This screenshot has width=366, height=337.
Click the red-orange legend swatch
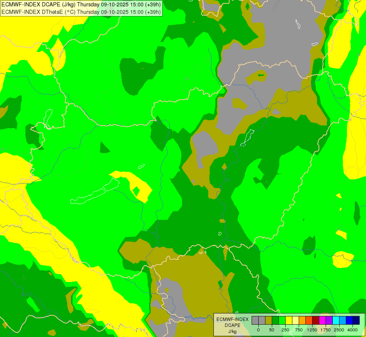[309, 321]
